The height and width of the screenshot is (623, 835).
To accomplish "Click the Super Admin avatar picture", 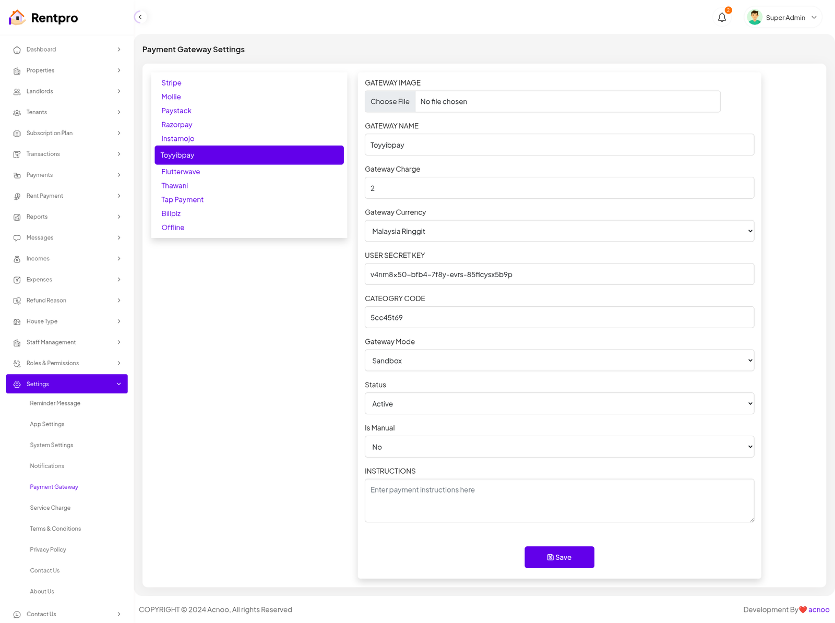I will tap(754, 18).
